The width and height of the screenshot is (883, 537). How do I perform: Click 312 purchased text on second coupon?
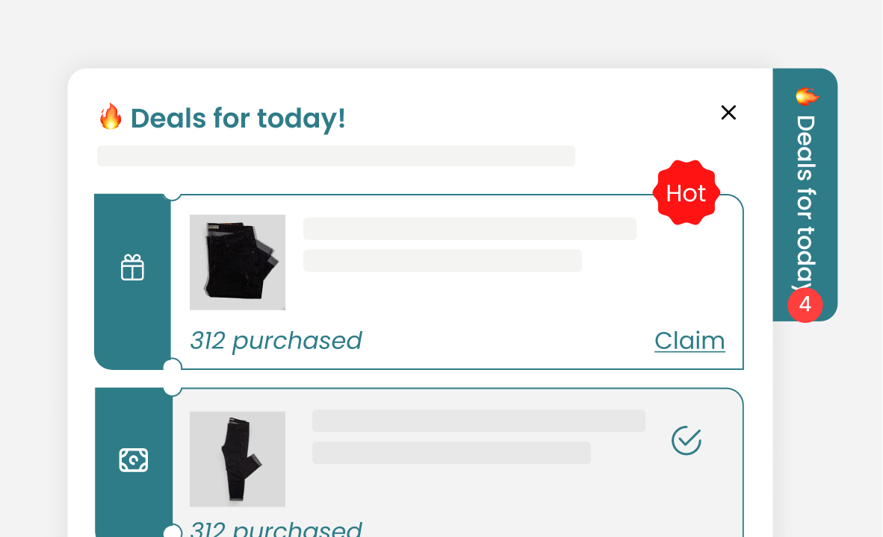(276, 529)
